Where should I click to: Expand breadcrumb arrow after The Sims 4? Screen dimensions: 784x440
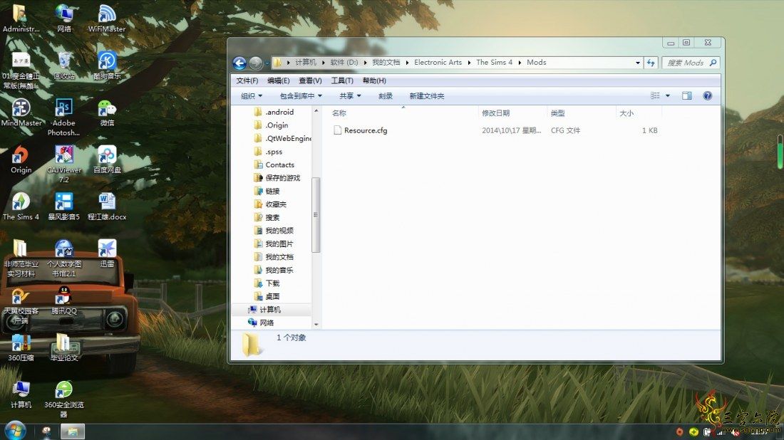pyautogui.click(x=520, y=63)
